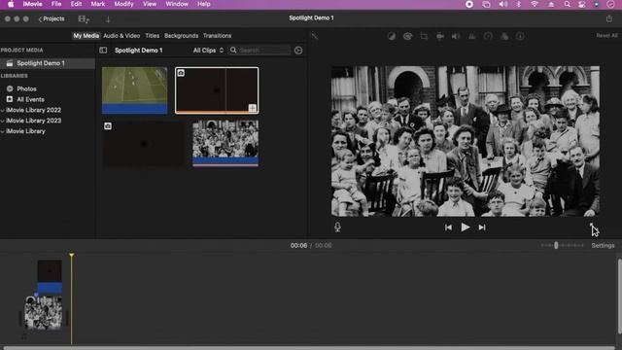Click the magic wand auto-enhance icon
Image resolution: width=622 pixels, height=350 pixels.
pos(314,36)
